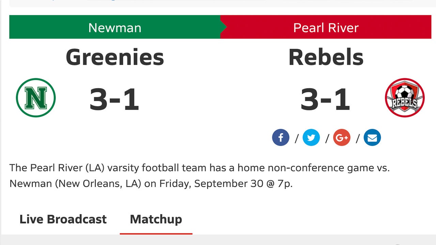This screenshot has width=436, height=245.
Task: Switch to the Live Broadcast tab
Action: pos(63,219)
